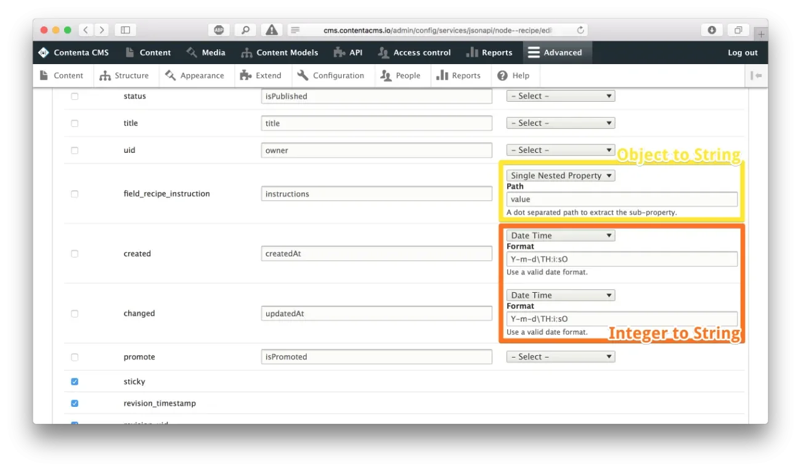The height and width of the screenshot is (471, 801).
Task: Check the created field checkbox
Action: point(75,253)
